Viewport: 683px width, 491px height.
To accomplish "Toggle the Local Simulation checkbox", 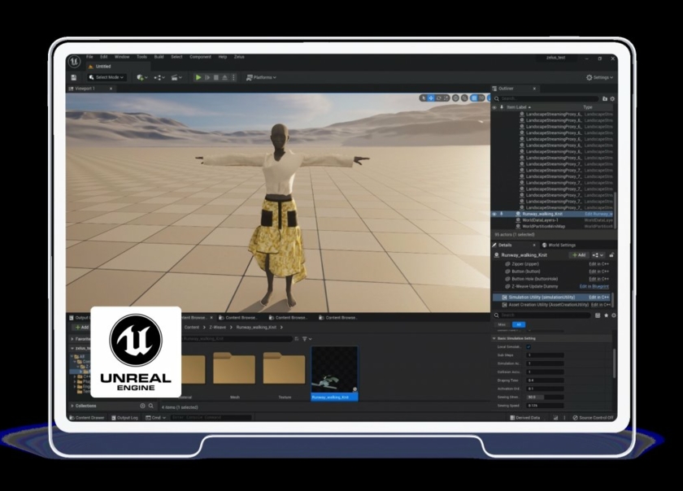I will point(529,346).
